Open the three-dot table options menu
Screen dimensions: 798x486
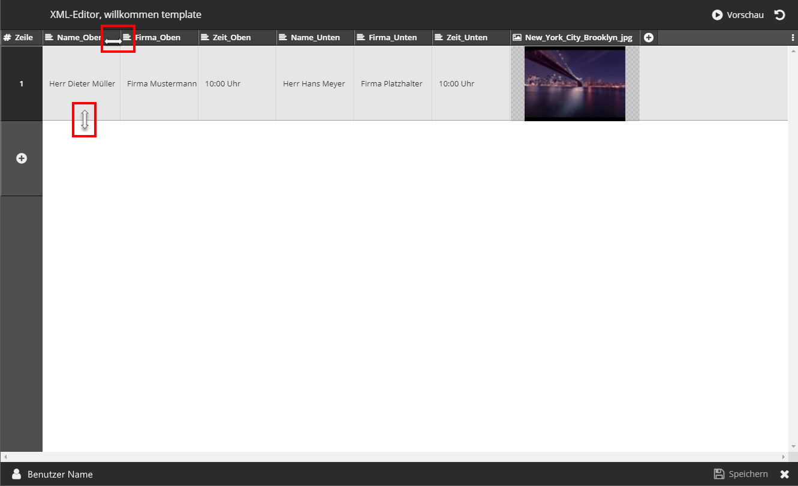pos(793,38)
